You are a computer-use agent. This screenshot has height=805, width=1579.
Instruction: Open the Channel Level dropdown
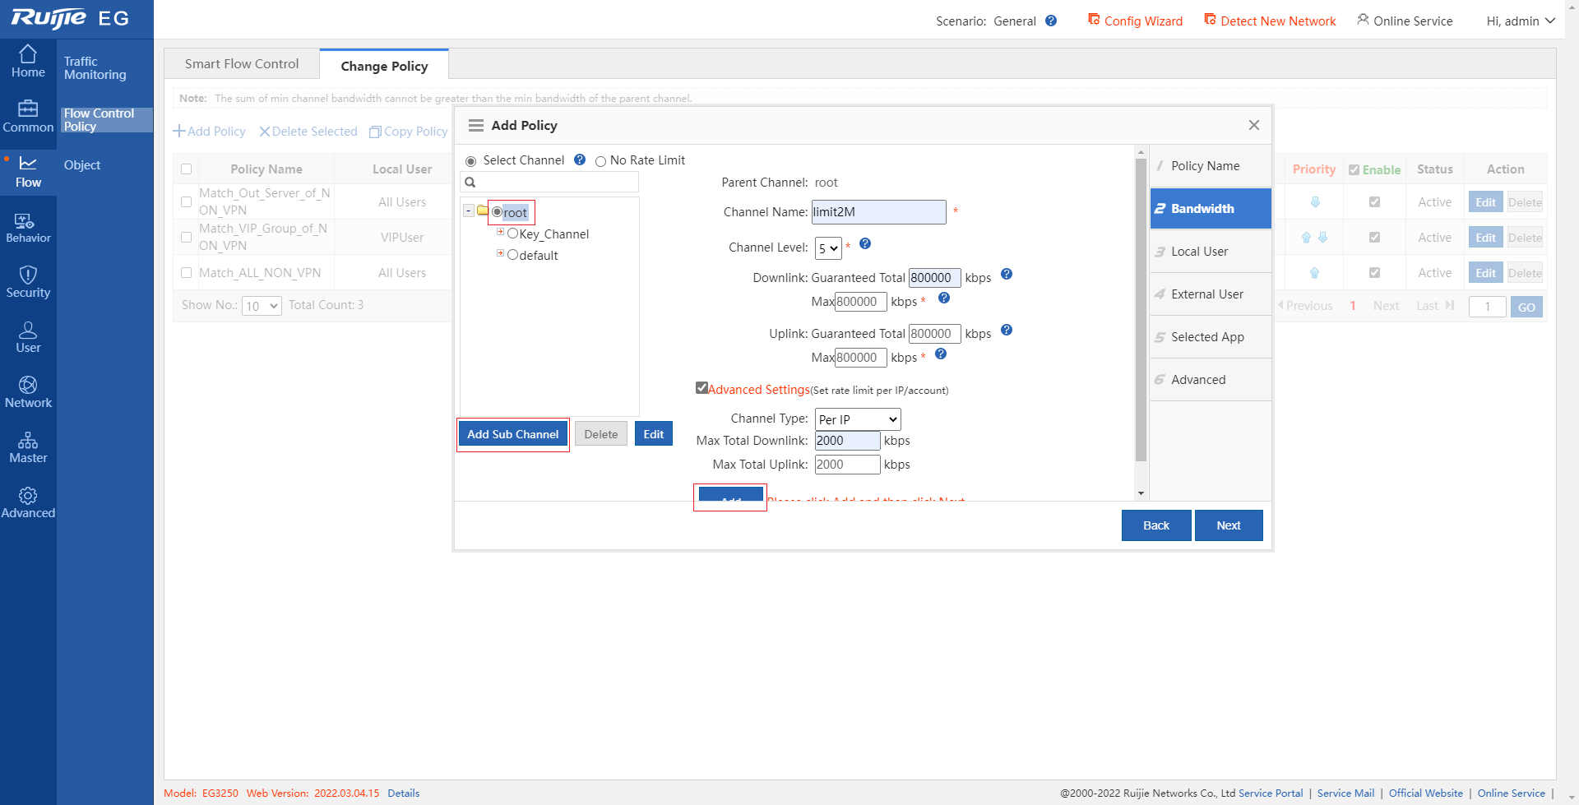tap(828, 248)
